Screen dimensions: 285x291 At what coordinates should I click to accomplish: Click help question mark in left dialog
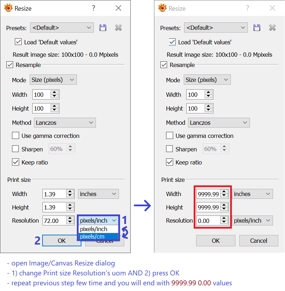pos(93,8)
